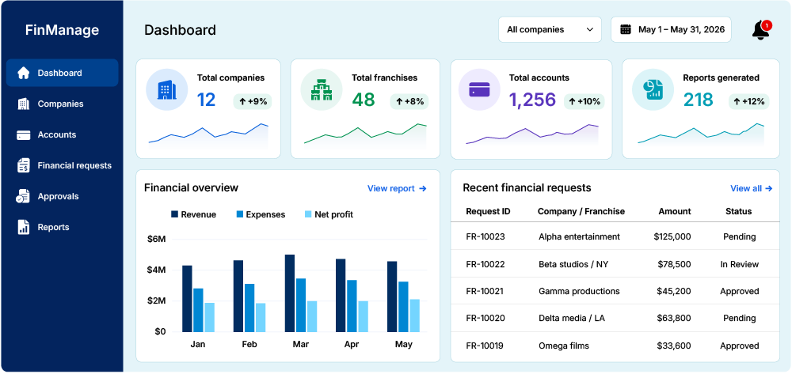
Task: Click the Total companies sparkline chart
Action: pos(208,134)
